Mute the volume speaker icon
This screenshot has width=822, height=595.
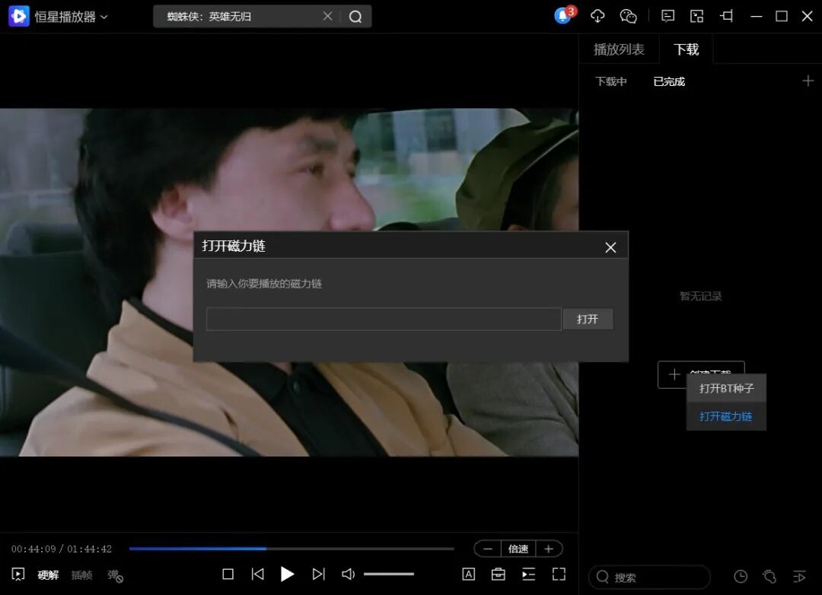coord(348,574)
